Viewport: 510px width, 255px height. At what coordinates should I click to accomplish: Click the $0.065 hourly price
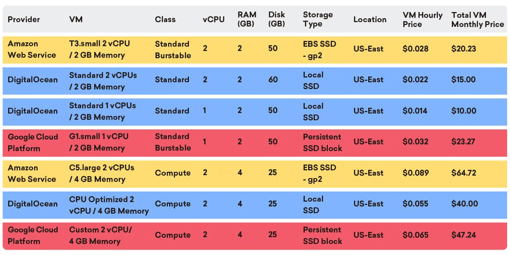[x=415, y=235]
